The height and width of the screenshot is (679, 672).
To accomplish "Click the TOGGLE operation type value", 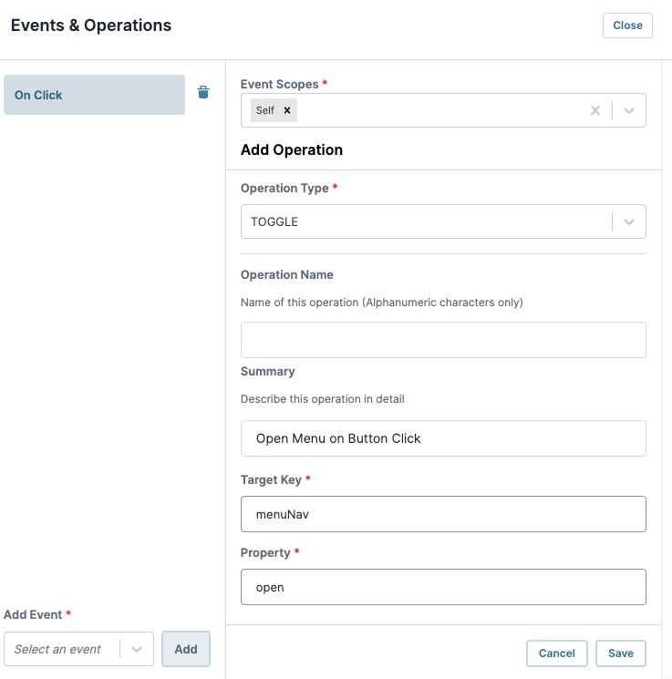I will [x=274, y=221].
